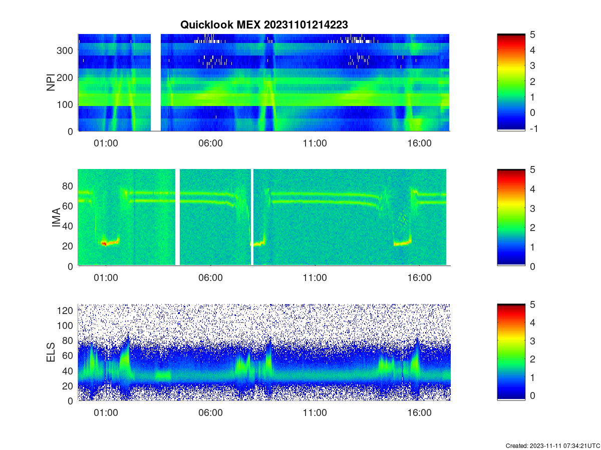601x450 pixels.
Task: Click the '06:00' tick under IMA plot
Action: point(210,278)
